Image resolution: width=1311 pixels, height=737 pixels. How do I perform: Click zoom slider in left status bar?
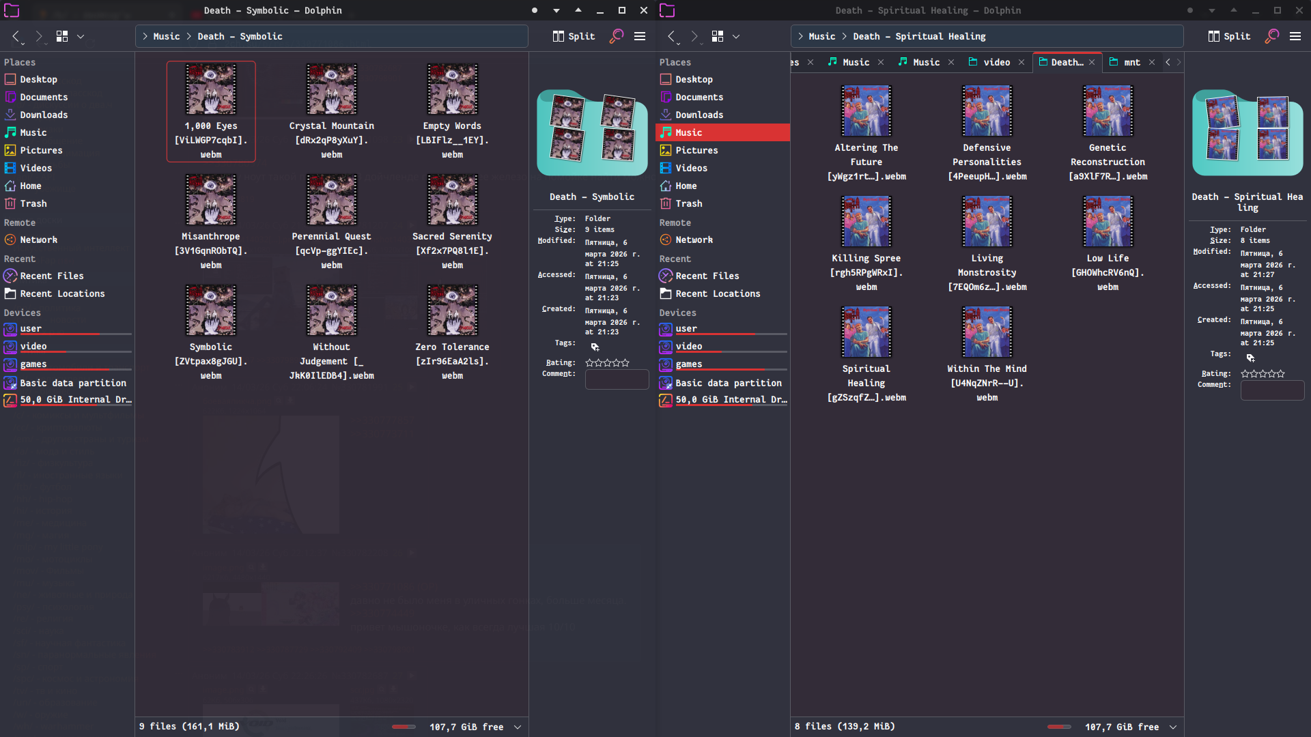click(404, 727)
